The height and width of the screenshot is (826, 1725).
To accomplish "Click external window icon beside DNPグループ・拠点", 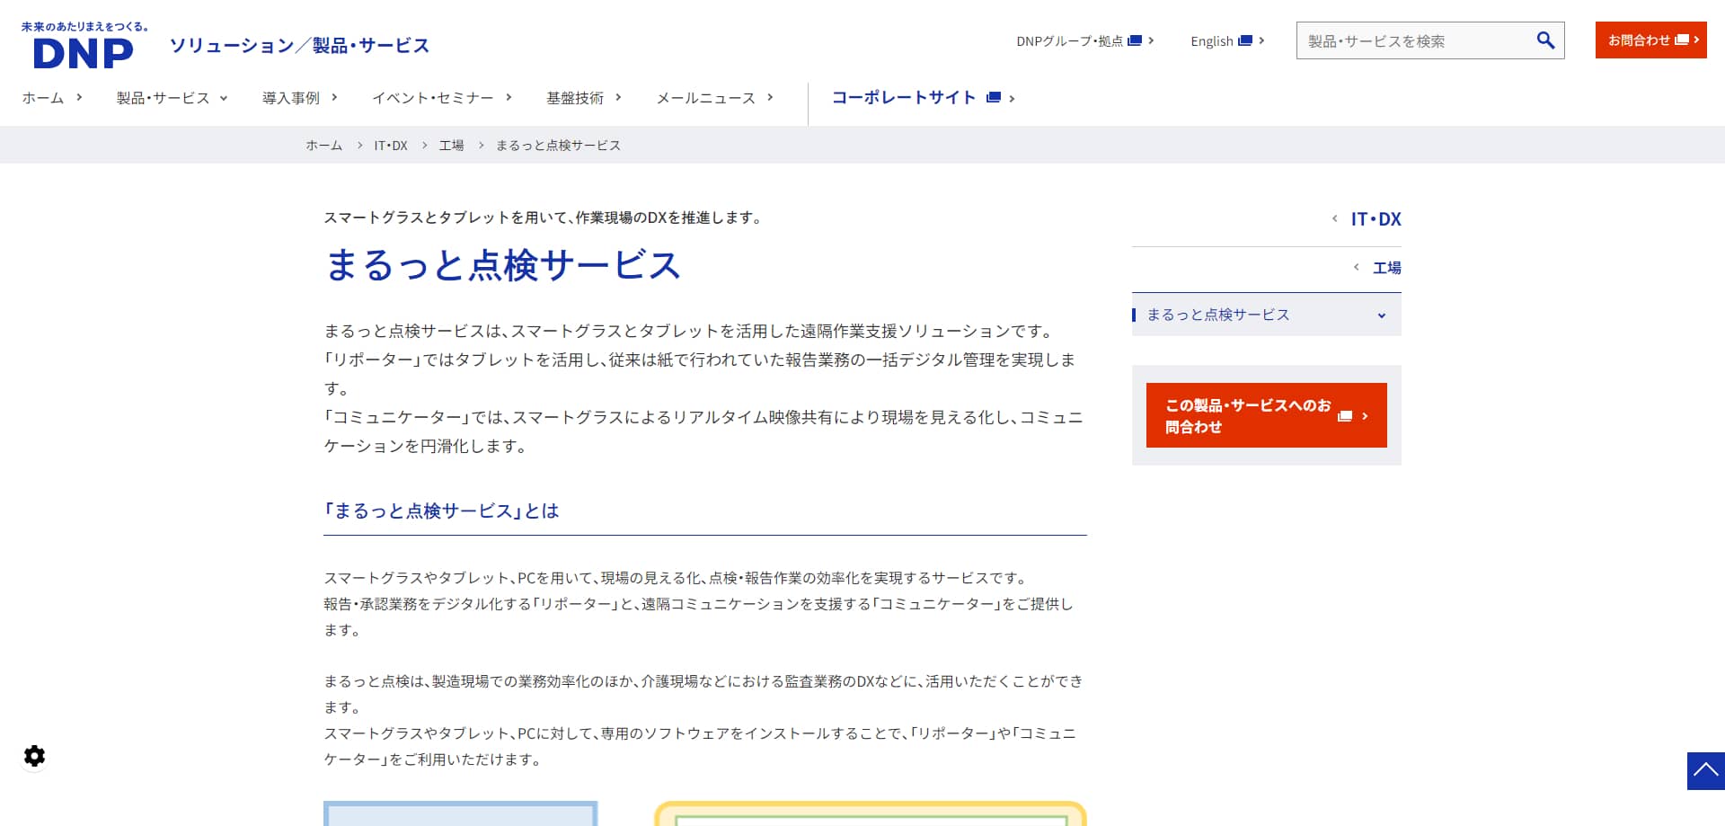I will (1135, 40).
